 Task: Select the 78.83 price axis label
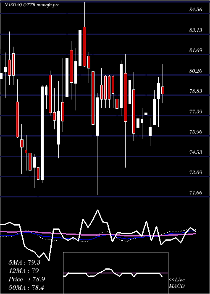196,91
